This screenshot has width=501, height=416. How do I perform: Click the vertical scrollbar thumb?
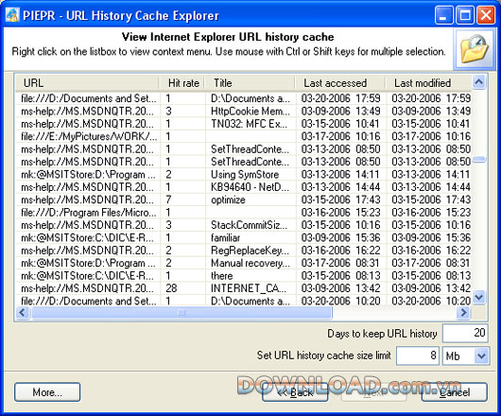tap(478, 160)
